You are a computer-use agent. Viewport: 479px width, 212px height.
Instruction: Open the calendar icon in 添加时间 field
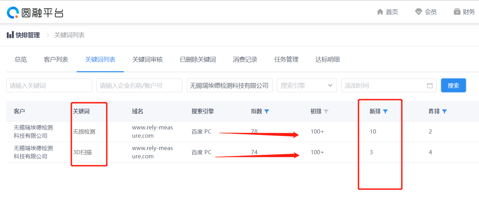coord(429,85)
